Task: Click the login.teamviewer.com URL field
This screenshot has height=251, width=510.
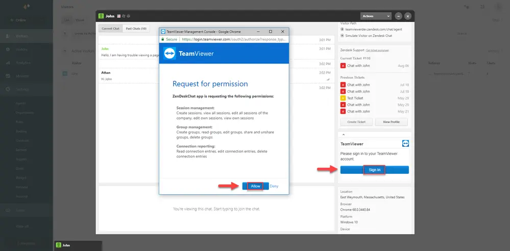Action: (x=233, y=39)
